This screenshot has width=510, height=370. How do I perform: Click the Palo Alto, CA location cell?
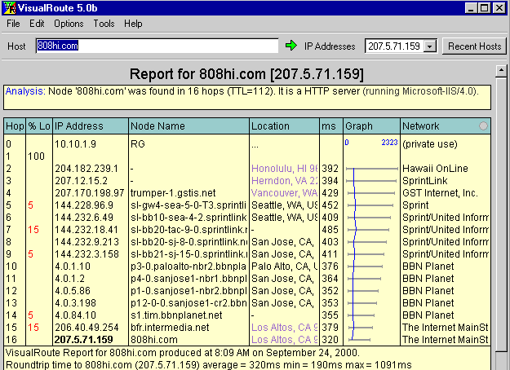pos(285,266)
